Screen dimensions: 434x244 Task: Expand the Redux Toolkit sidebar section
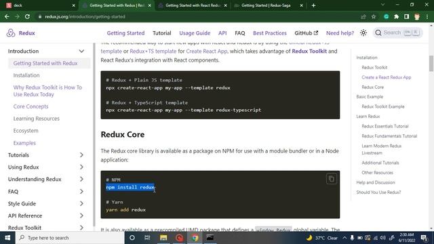[81, 228]
